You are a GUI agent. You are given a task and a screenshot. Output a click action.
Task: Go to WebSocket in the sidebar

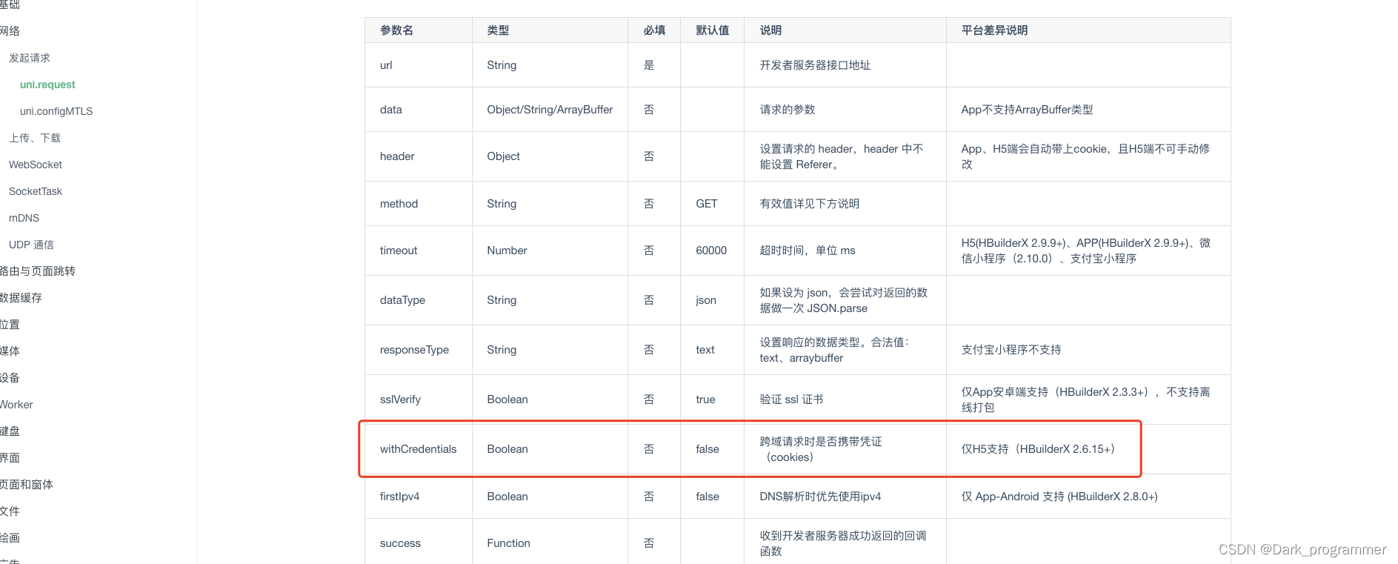point(36,165)
